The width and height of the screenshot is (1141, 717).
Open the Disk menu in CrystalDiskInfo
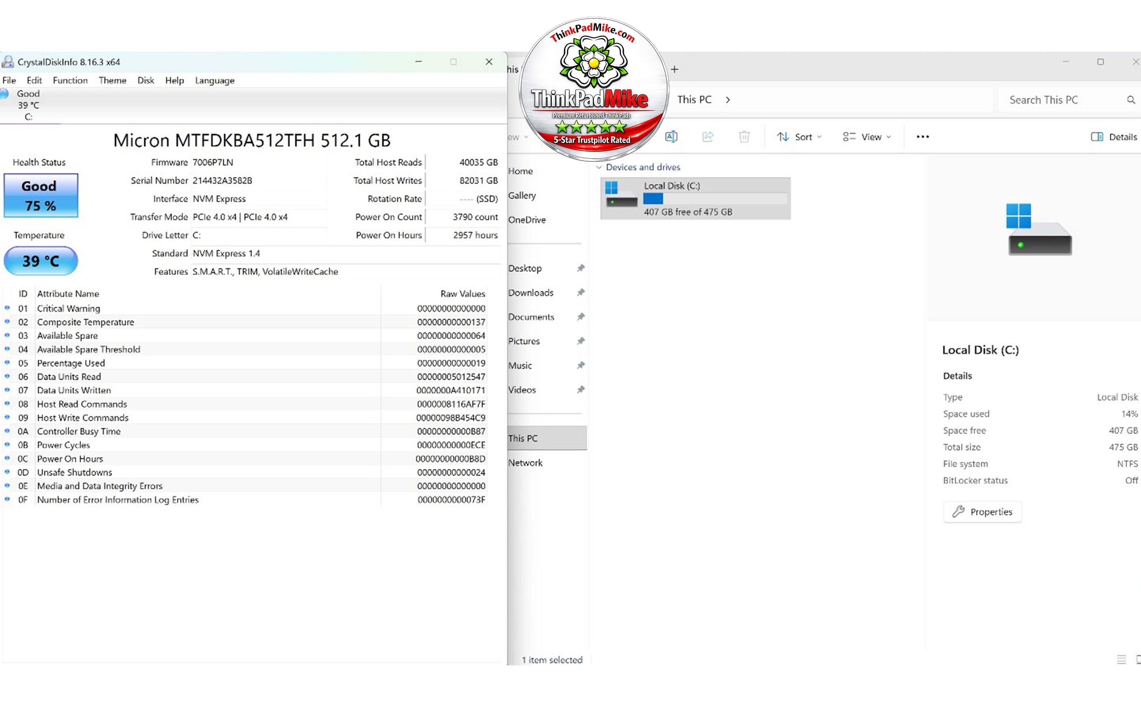[145, 80]
